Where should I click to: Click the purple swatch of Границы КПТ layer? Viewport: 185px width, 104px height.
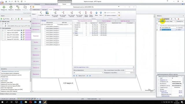pyautogui.click(x=28, y=39)
